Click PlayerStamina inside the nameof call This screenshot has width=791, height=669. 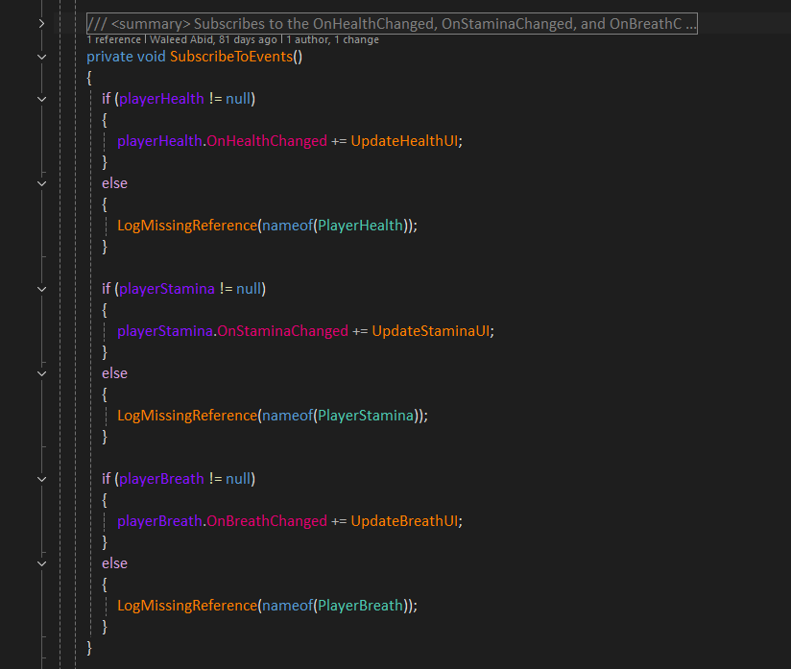pyautogui.click(x=368, y=416)
